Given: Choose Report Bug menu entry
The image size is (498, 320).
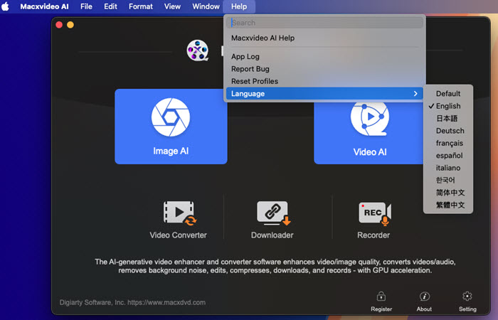Looking at the screenshot, I should (324, 69).
